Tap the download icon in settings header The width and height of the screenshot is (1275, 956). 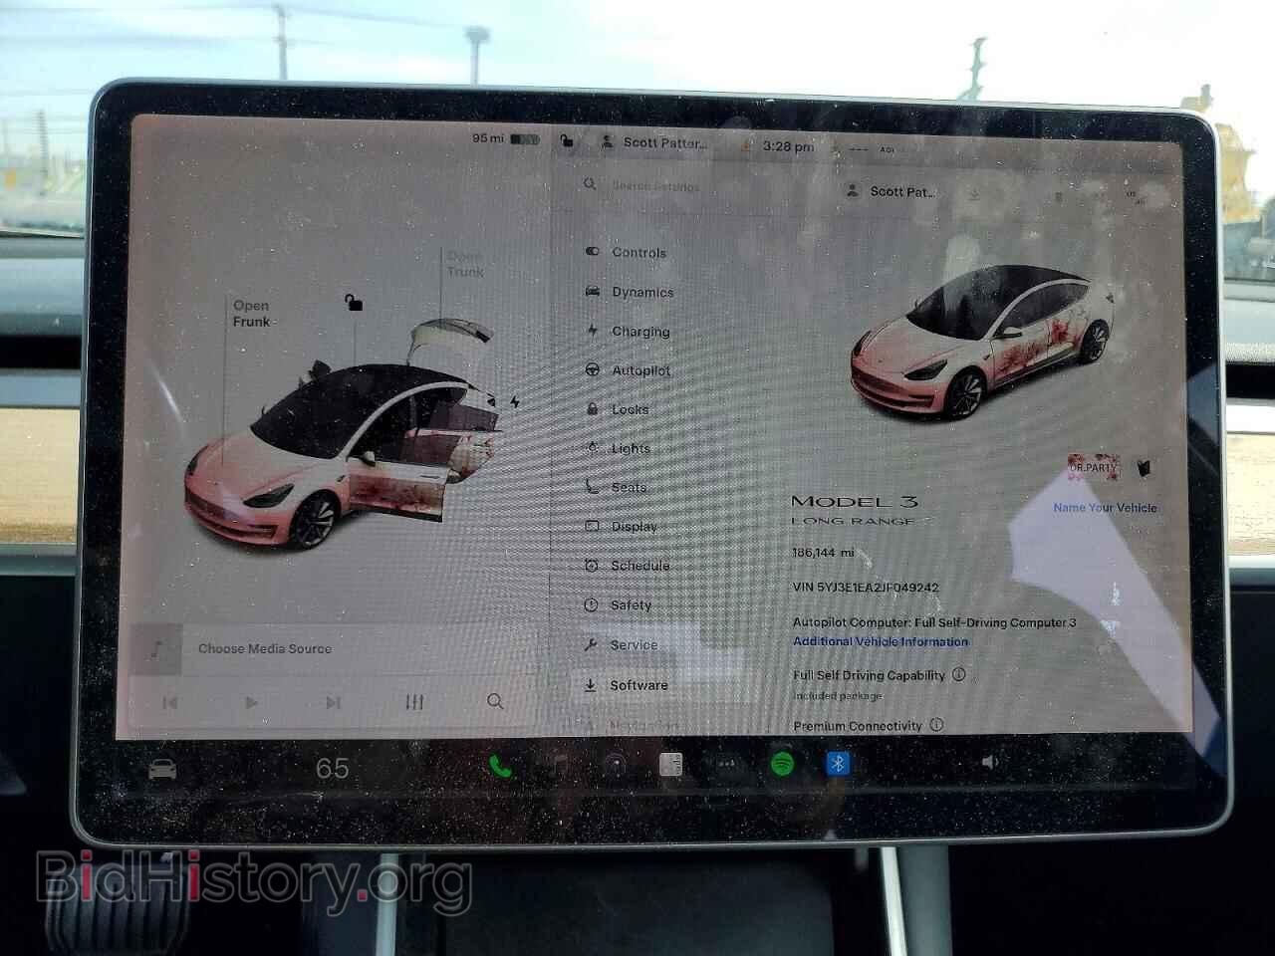974,194
